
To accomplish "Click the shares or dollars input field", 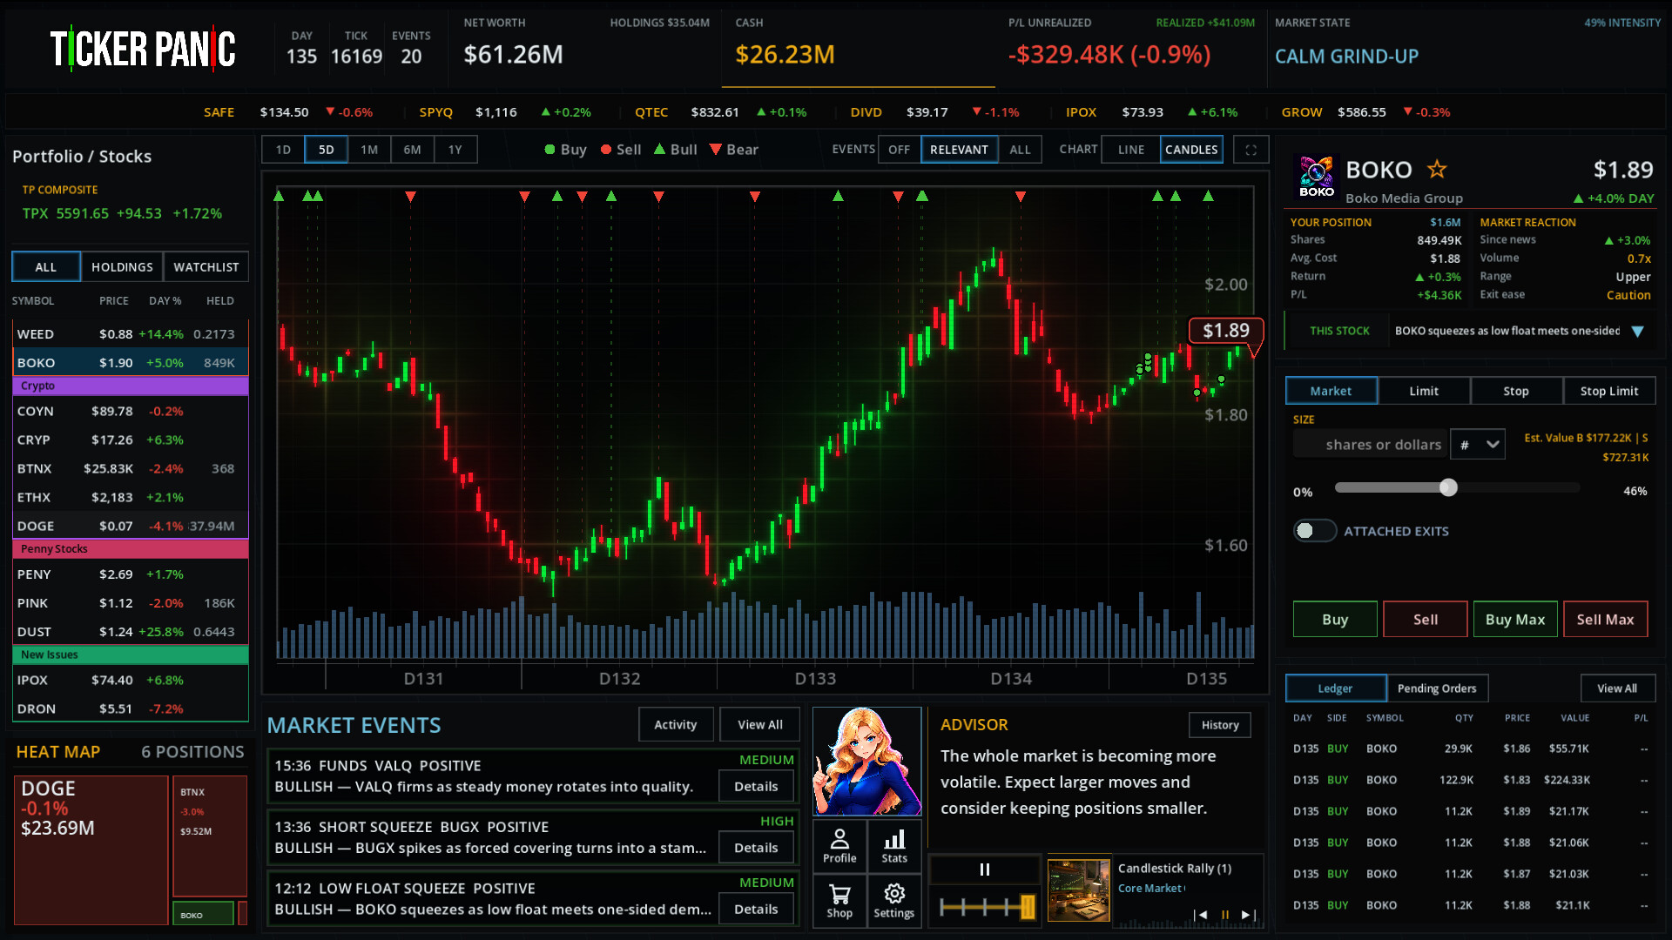I will (x=1371, y=445).
